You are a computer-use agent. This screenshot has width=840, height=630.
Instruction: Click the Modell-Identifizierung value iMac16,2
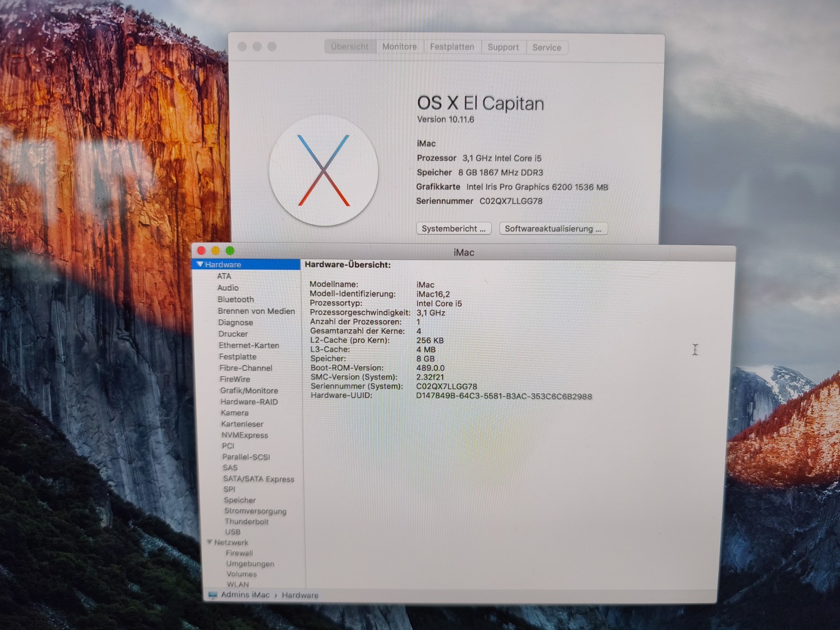pyautogui.click(x=433, y=294)
